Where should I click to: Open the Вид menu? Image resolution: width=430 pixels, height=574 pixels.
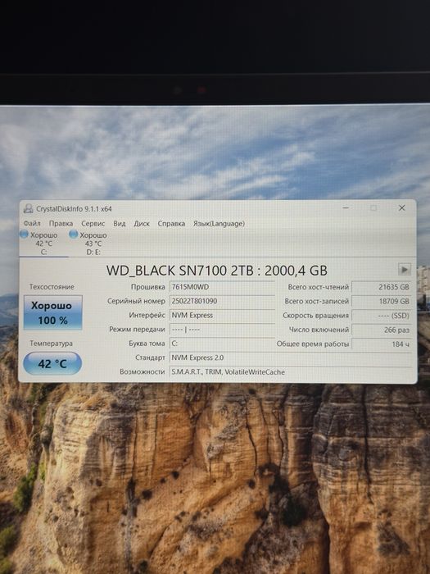tap(120, 223)
